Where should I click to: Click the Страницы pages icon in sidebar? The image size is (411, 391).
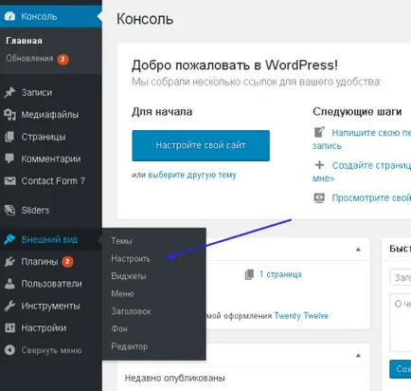click(x=9, y=137)
